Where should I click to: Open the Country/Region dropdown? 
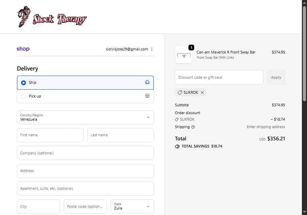point(86,117)
